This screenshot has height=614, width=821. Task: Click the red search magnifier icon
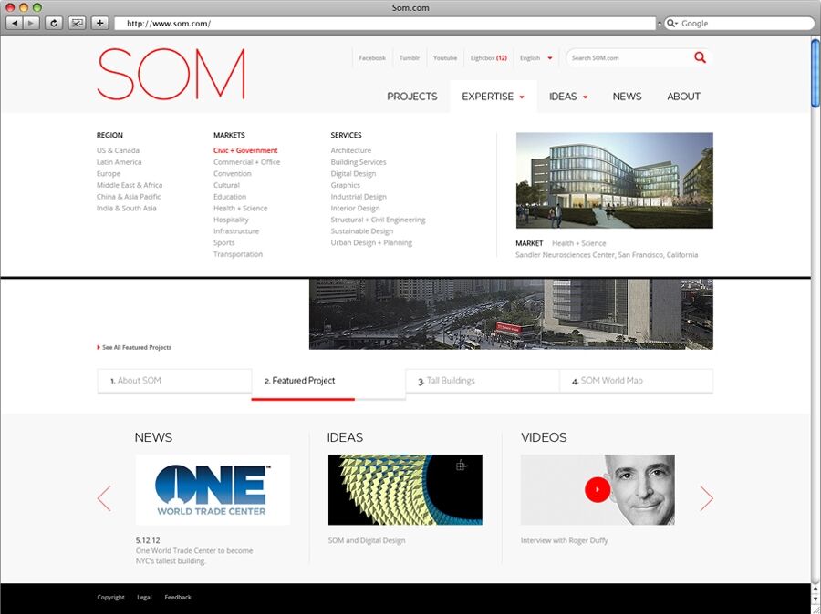point(700,57)
